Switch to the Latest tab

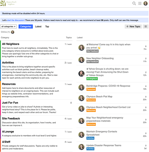(38, 26)
